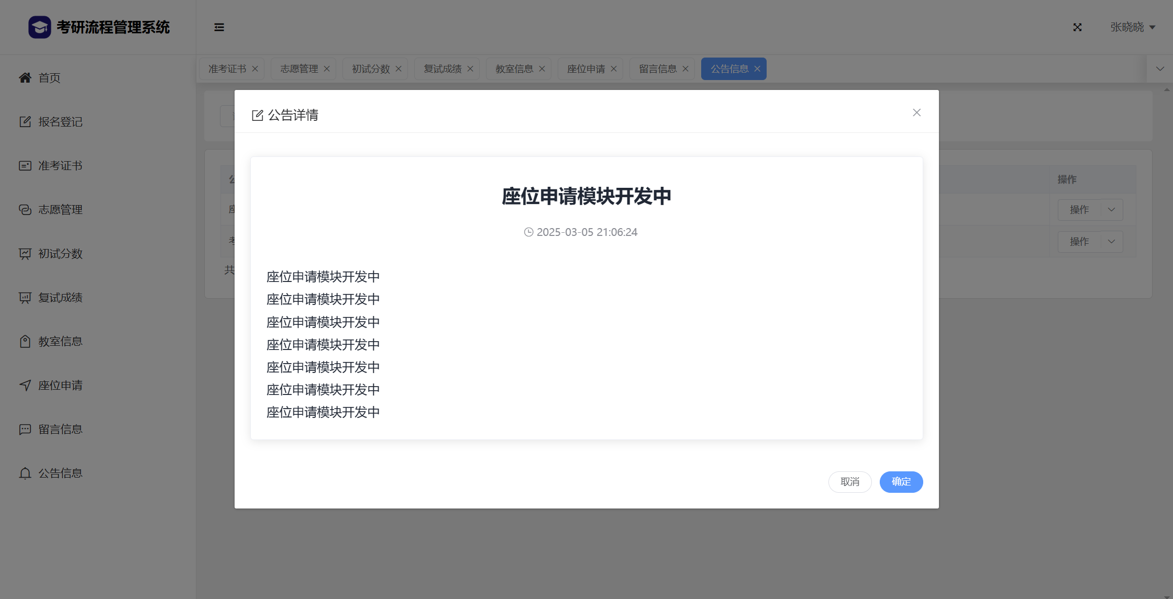This screenshot has width=1173, height=599.
Task: Click the 座位申请 paper-plane icon
Action: pyautogui.click(x=25, y=386)
